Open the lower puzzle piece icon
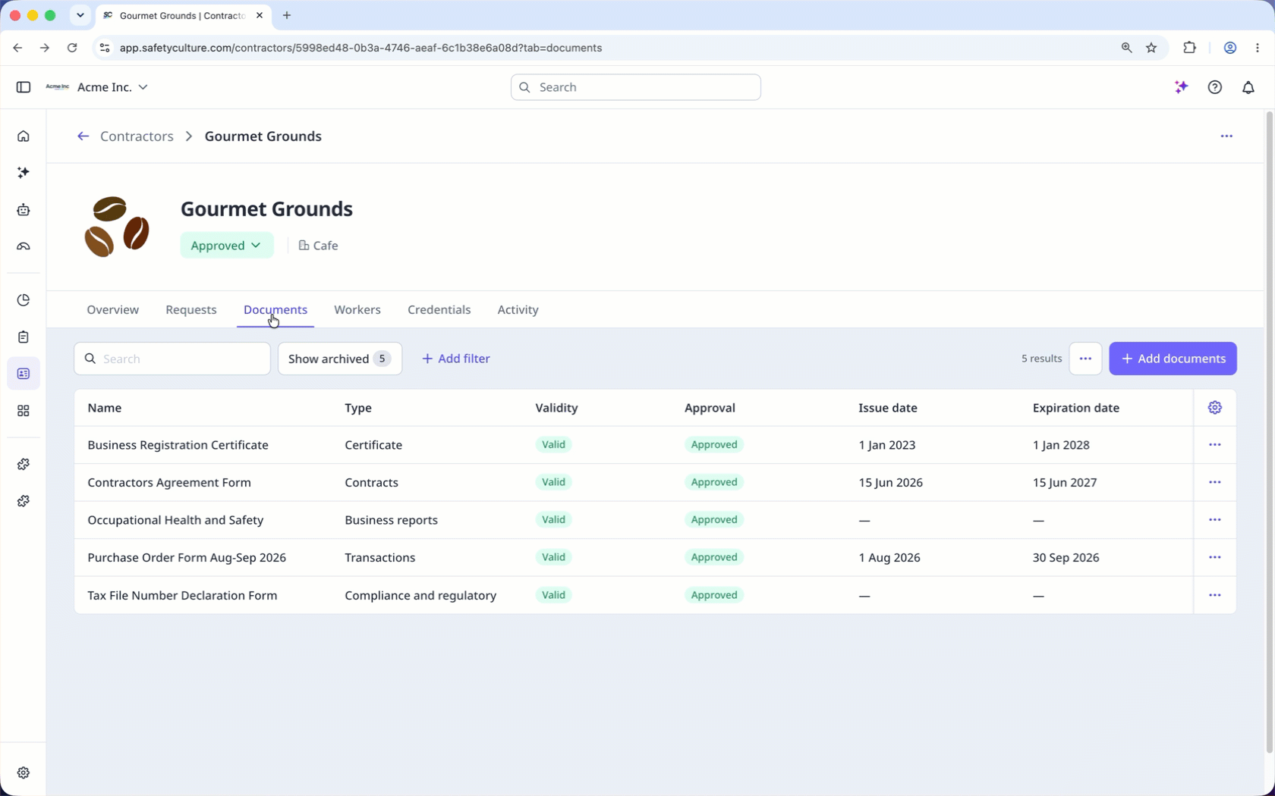Image resolution: width=1275 pixels, height=796 pixels. point(24,501)
